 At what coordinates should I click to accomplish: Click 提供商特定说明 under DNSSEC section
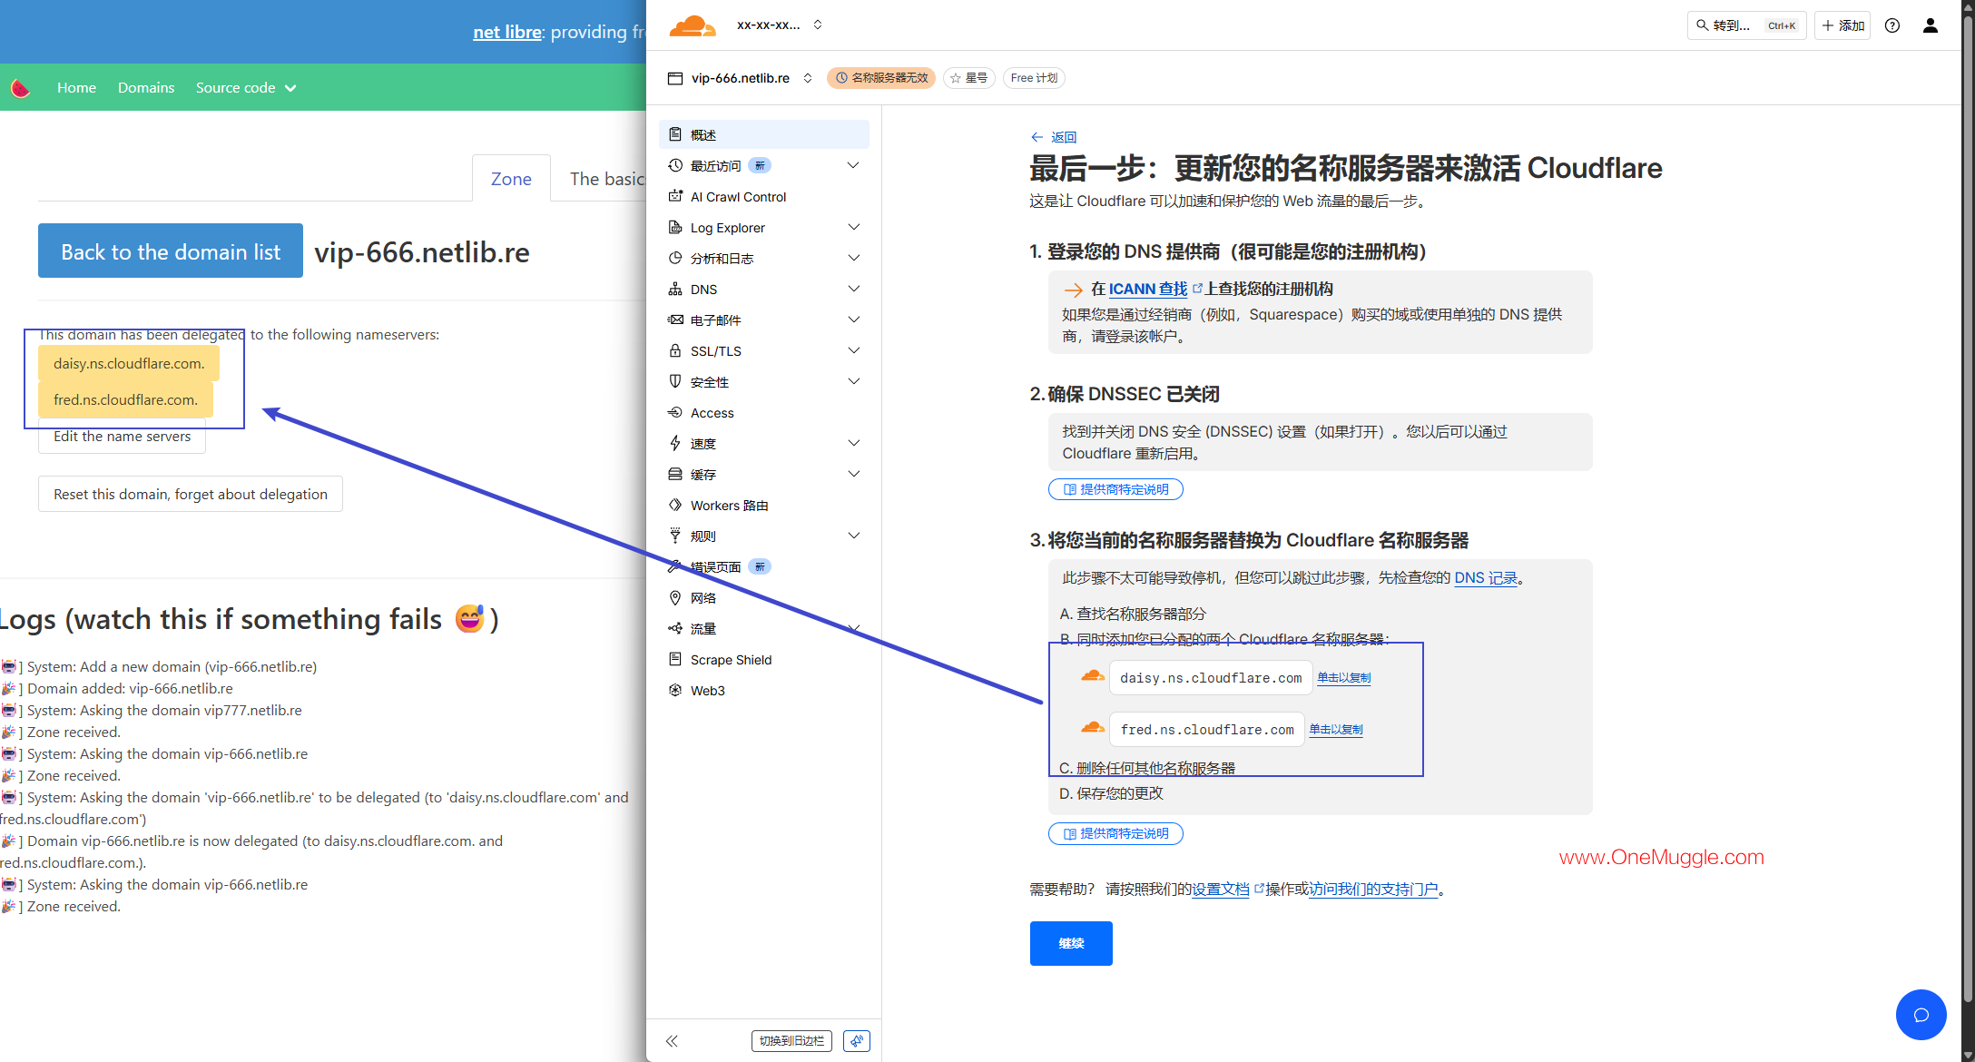tap(1115, 489)
